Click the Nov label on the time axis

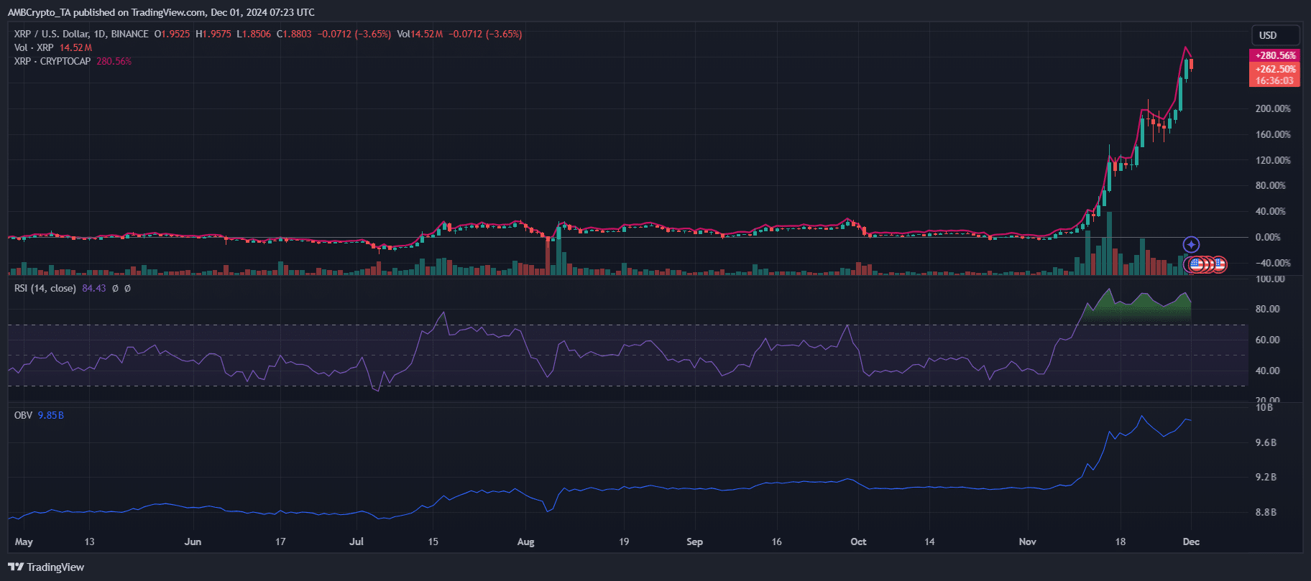tap(1027, 542)
